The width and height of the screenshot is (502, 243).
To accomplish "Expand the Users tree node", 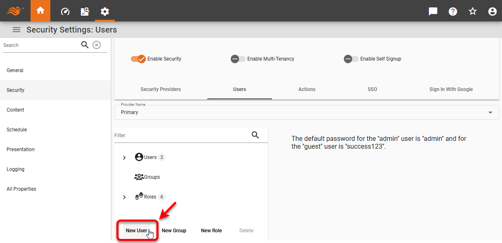I will [x=124, y=157].
